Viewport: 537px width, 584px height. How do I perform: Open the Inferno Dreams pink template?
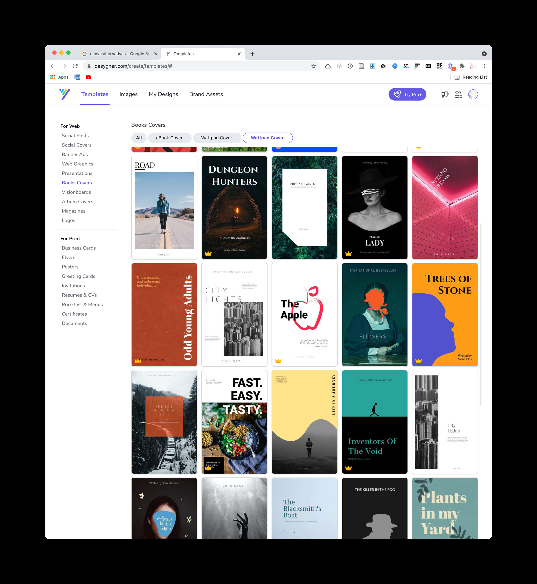(445, 207)
